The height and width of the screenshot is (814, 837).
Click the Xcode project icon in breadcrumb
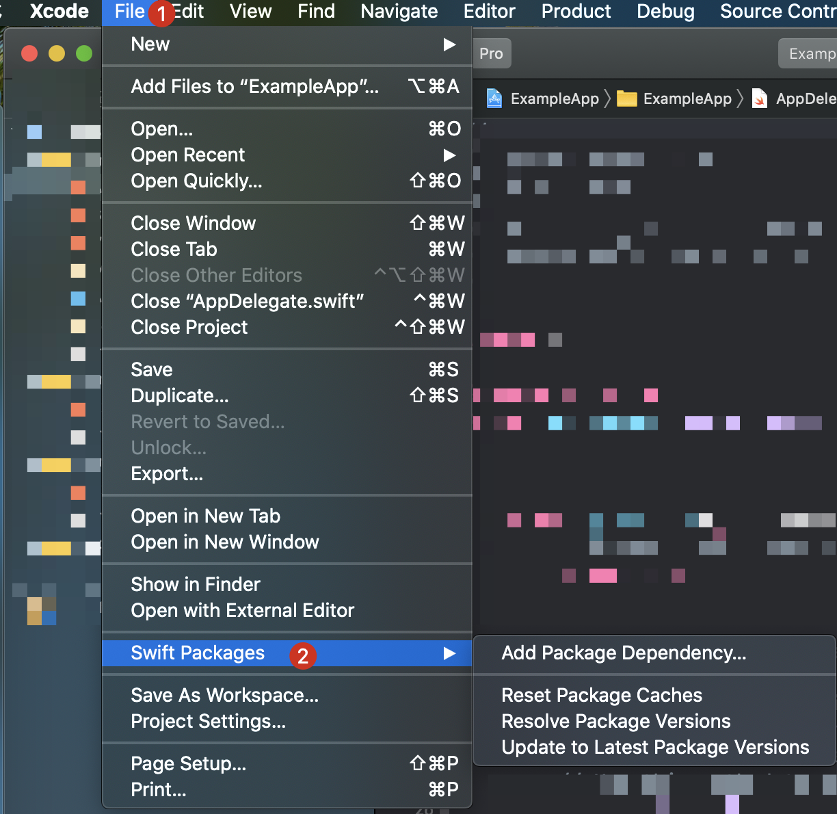[x=494, y=99]
